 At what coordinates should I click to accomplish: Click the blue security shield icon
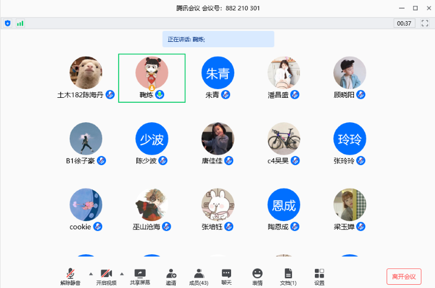(8, 23)
